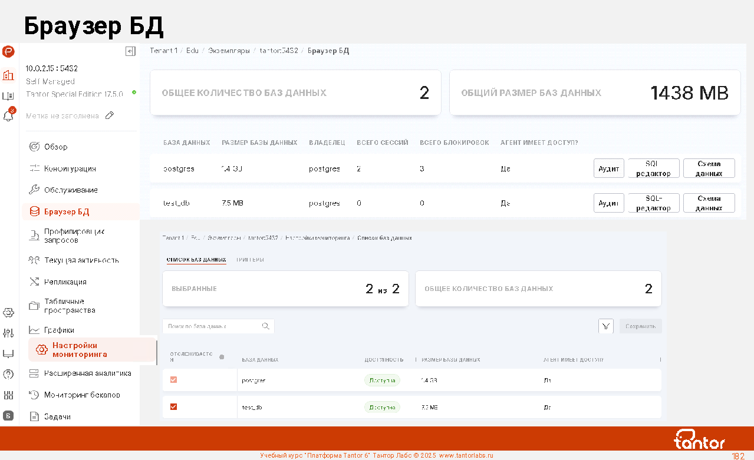Toggle the tracking checkbox for postgres
Viewport: 754px width, 460px height.
[x=173, y=380]
